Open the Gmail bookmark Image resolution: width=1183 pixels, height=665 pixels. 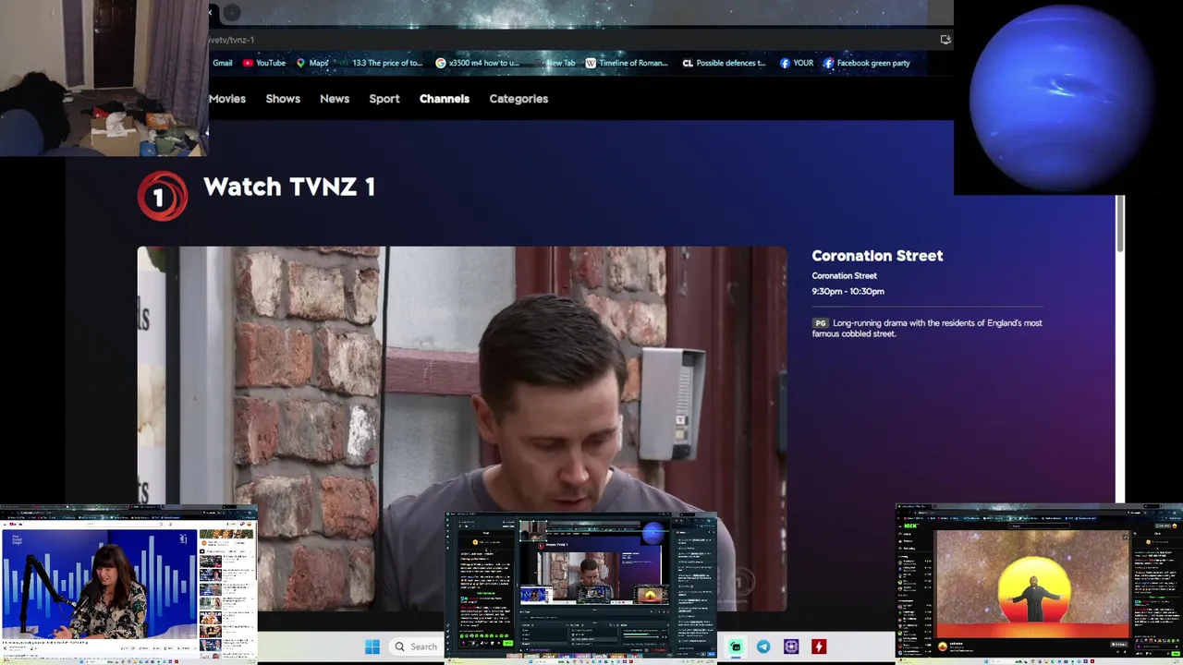click(x=222, y=63)
